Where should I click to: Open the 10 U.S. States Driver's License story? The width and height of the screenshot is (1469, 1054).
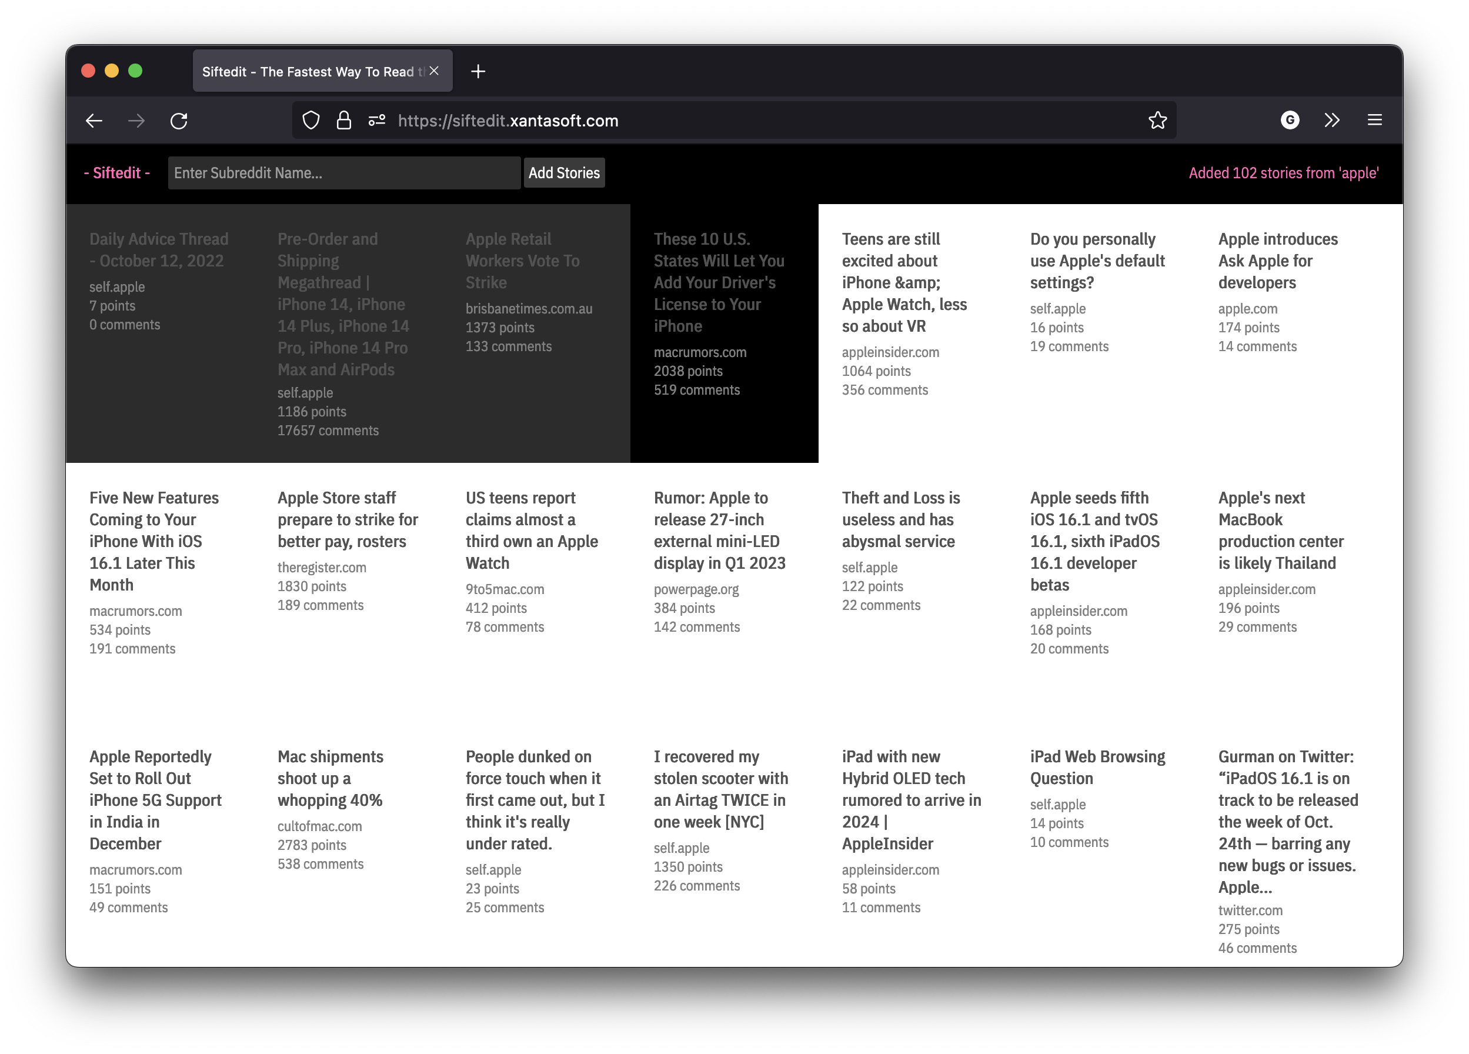[718, 282]
